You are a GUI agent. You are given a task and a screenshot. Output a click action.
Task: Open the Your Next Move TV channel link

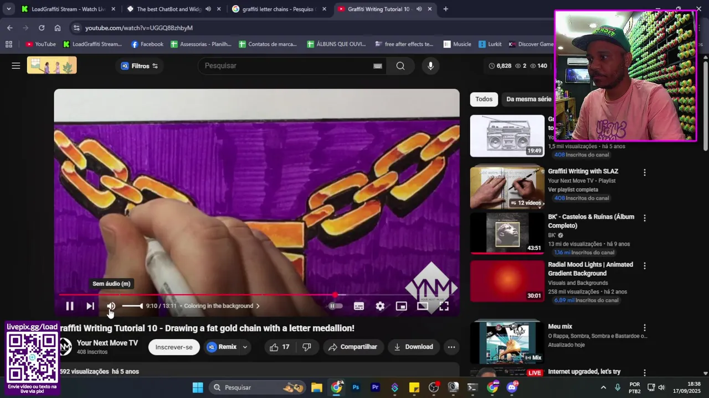pyautogui.click(x=107, y=343)
